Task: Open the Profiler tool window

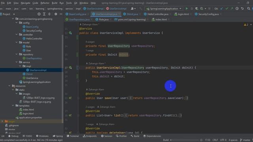Action: (x=121, y=136)
